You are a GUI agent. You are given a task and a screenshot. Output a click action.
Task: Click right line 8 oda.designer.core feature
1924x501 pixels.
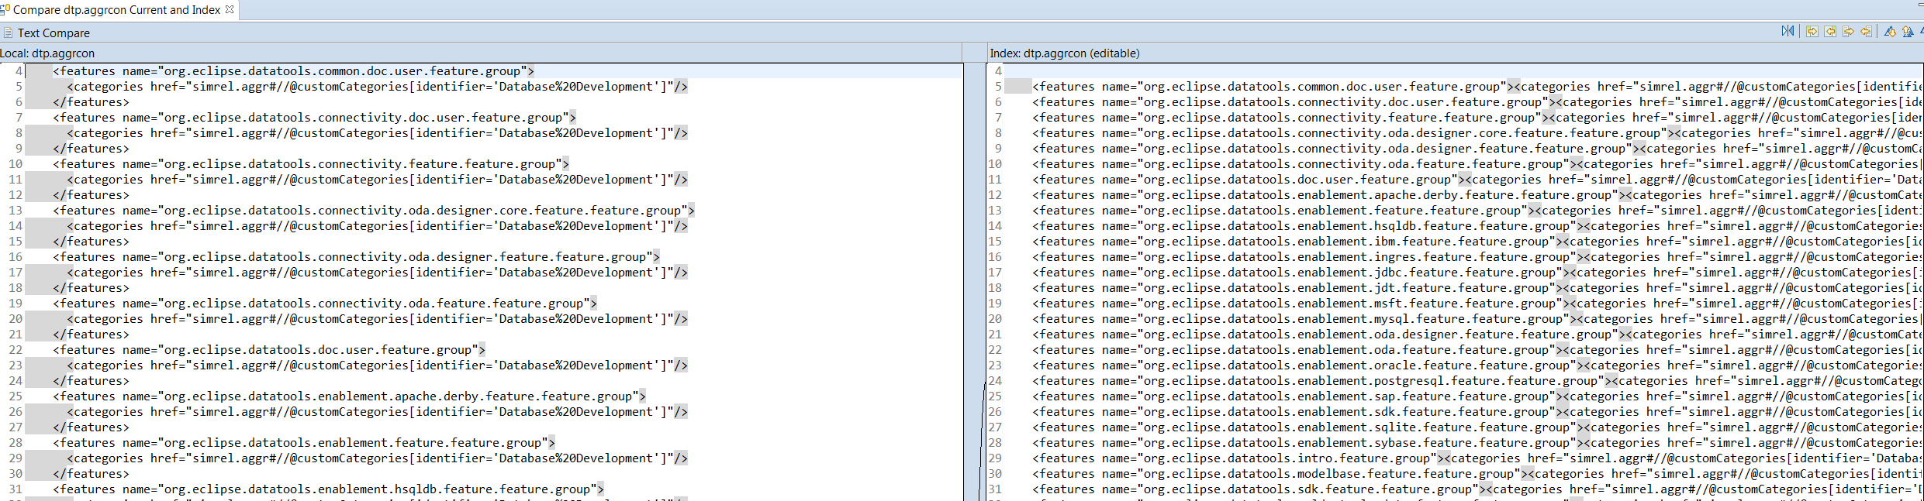click(x=1353, y=133)
